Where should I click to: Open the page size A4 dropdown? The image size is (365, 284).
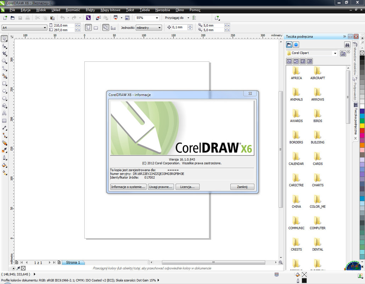point(45,28)
